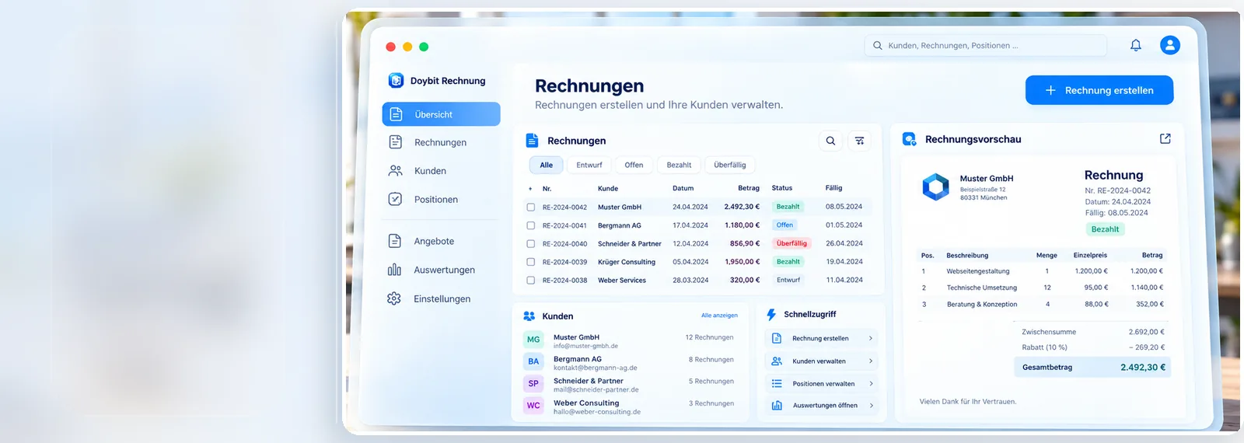1244x443 pixels.
Task: Click the Gesamtbetrag 2.492,30 € row
Action: coord(1092,368)
